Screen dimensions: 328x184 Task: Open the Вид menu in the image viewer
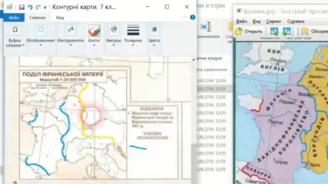click(256, 21)
